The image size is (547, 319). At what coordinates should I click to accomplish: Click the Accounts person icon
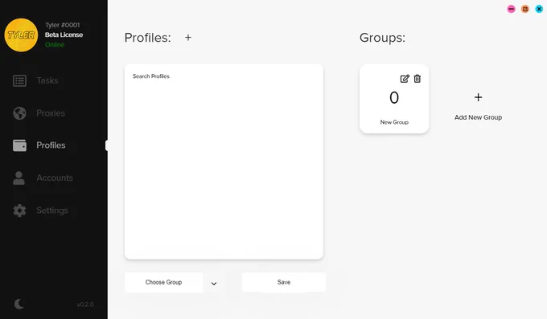(x=19, y=178)
